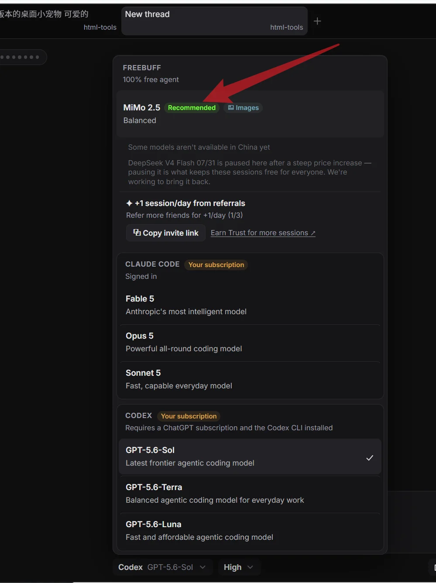Screen dimensions: 436x583
Task: Click the Claude Code 'Signed in' status
Action: click(x=141, y=276)
